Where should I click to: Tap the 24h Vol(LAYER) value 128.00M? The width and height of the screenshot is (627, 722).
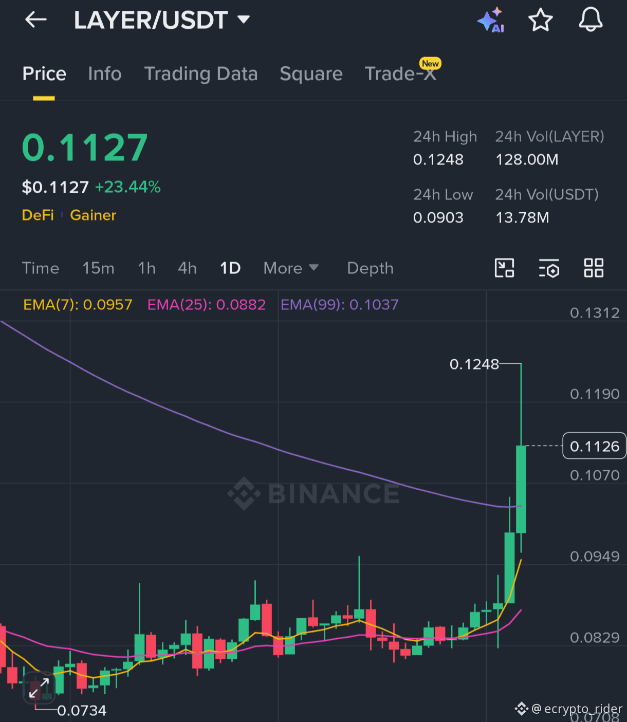527,160
